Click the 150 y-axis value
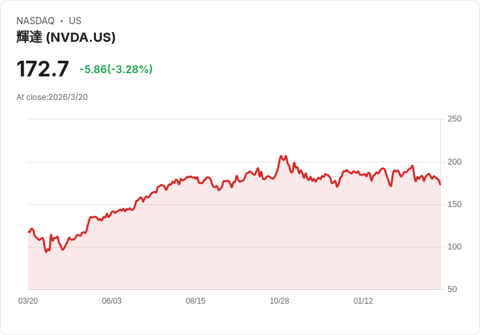This screenshot has height=335, width=480. (454, 204)
